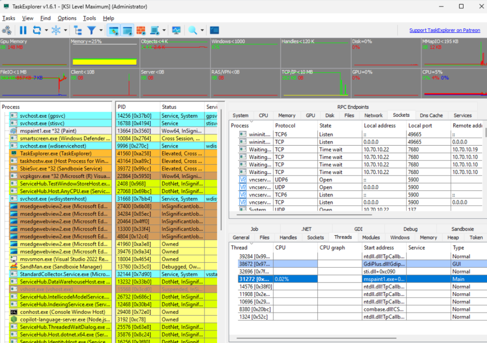Toggle the dark blue checklist panel icon

[215, 30]
